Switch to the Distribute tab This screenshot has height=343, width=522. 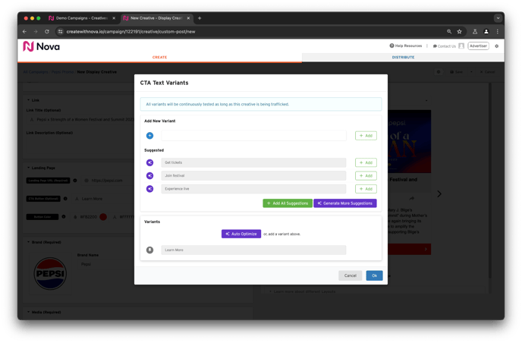pos(403,58)
